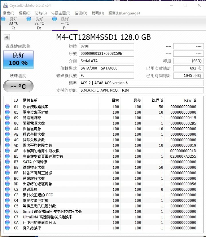Click the rotation rate field ---- (SSD)
The height and width of the screenshot is (237, 206).
(x=189, y=61)
